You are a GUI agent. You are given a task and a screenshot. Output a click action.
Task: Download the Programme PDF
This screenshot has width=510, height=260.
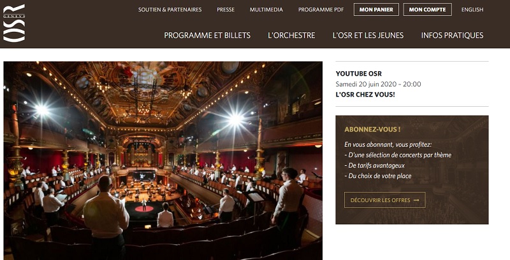tap(321, 10)
